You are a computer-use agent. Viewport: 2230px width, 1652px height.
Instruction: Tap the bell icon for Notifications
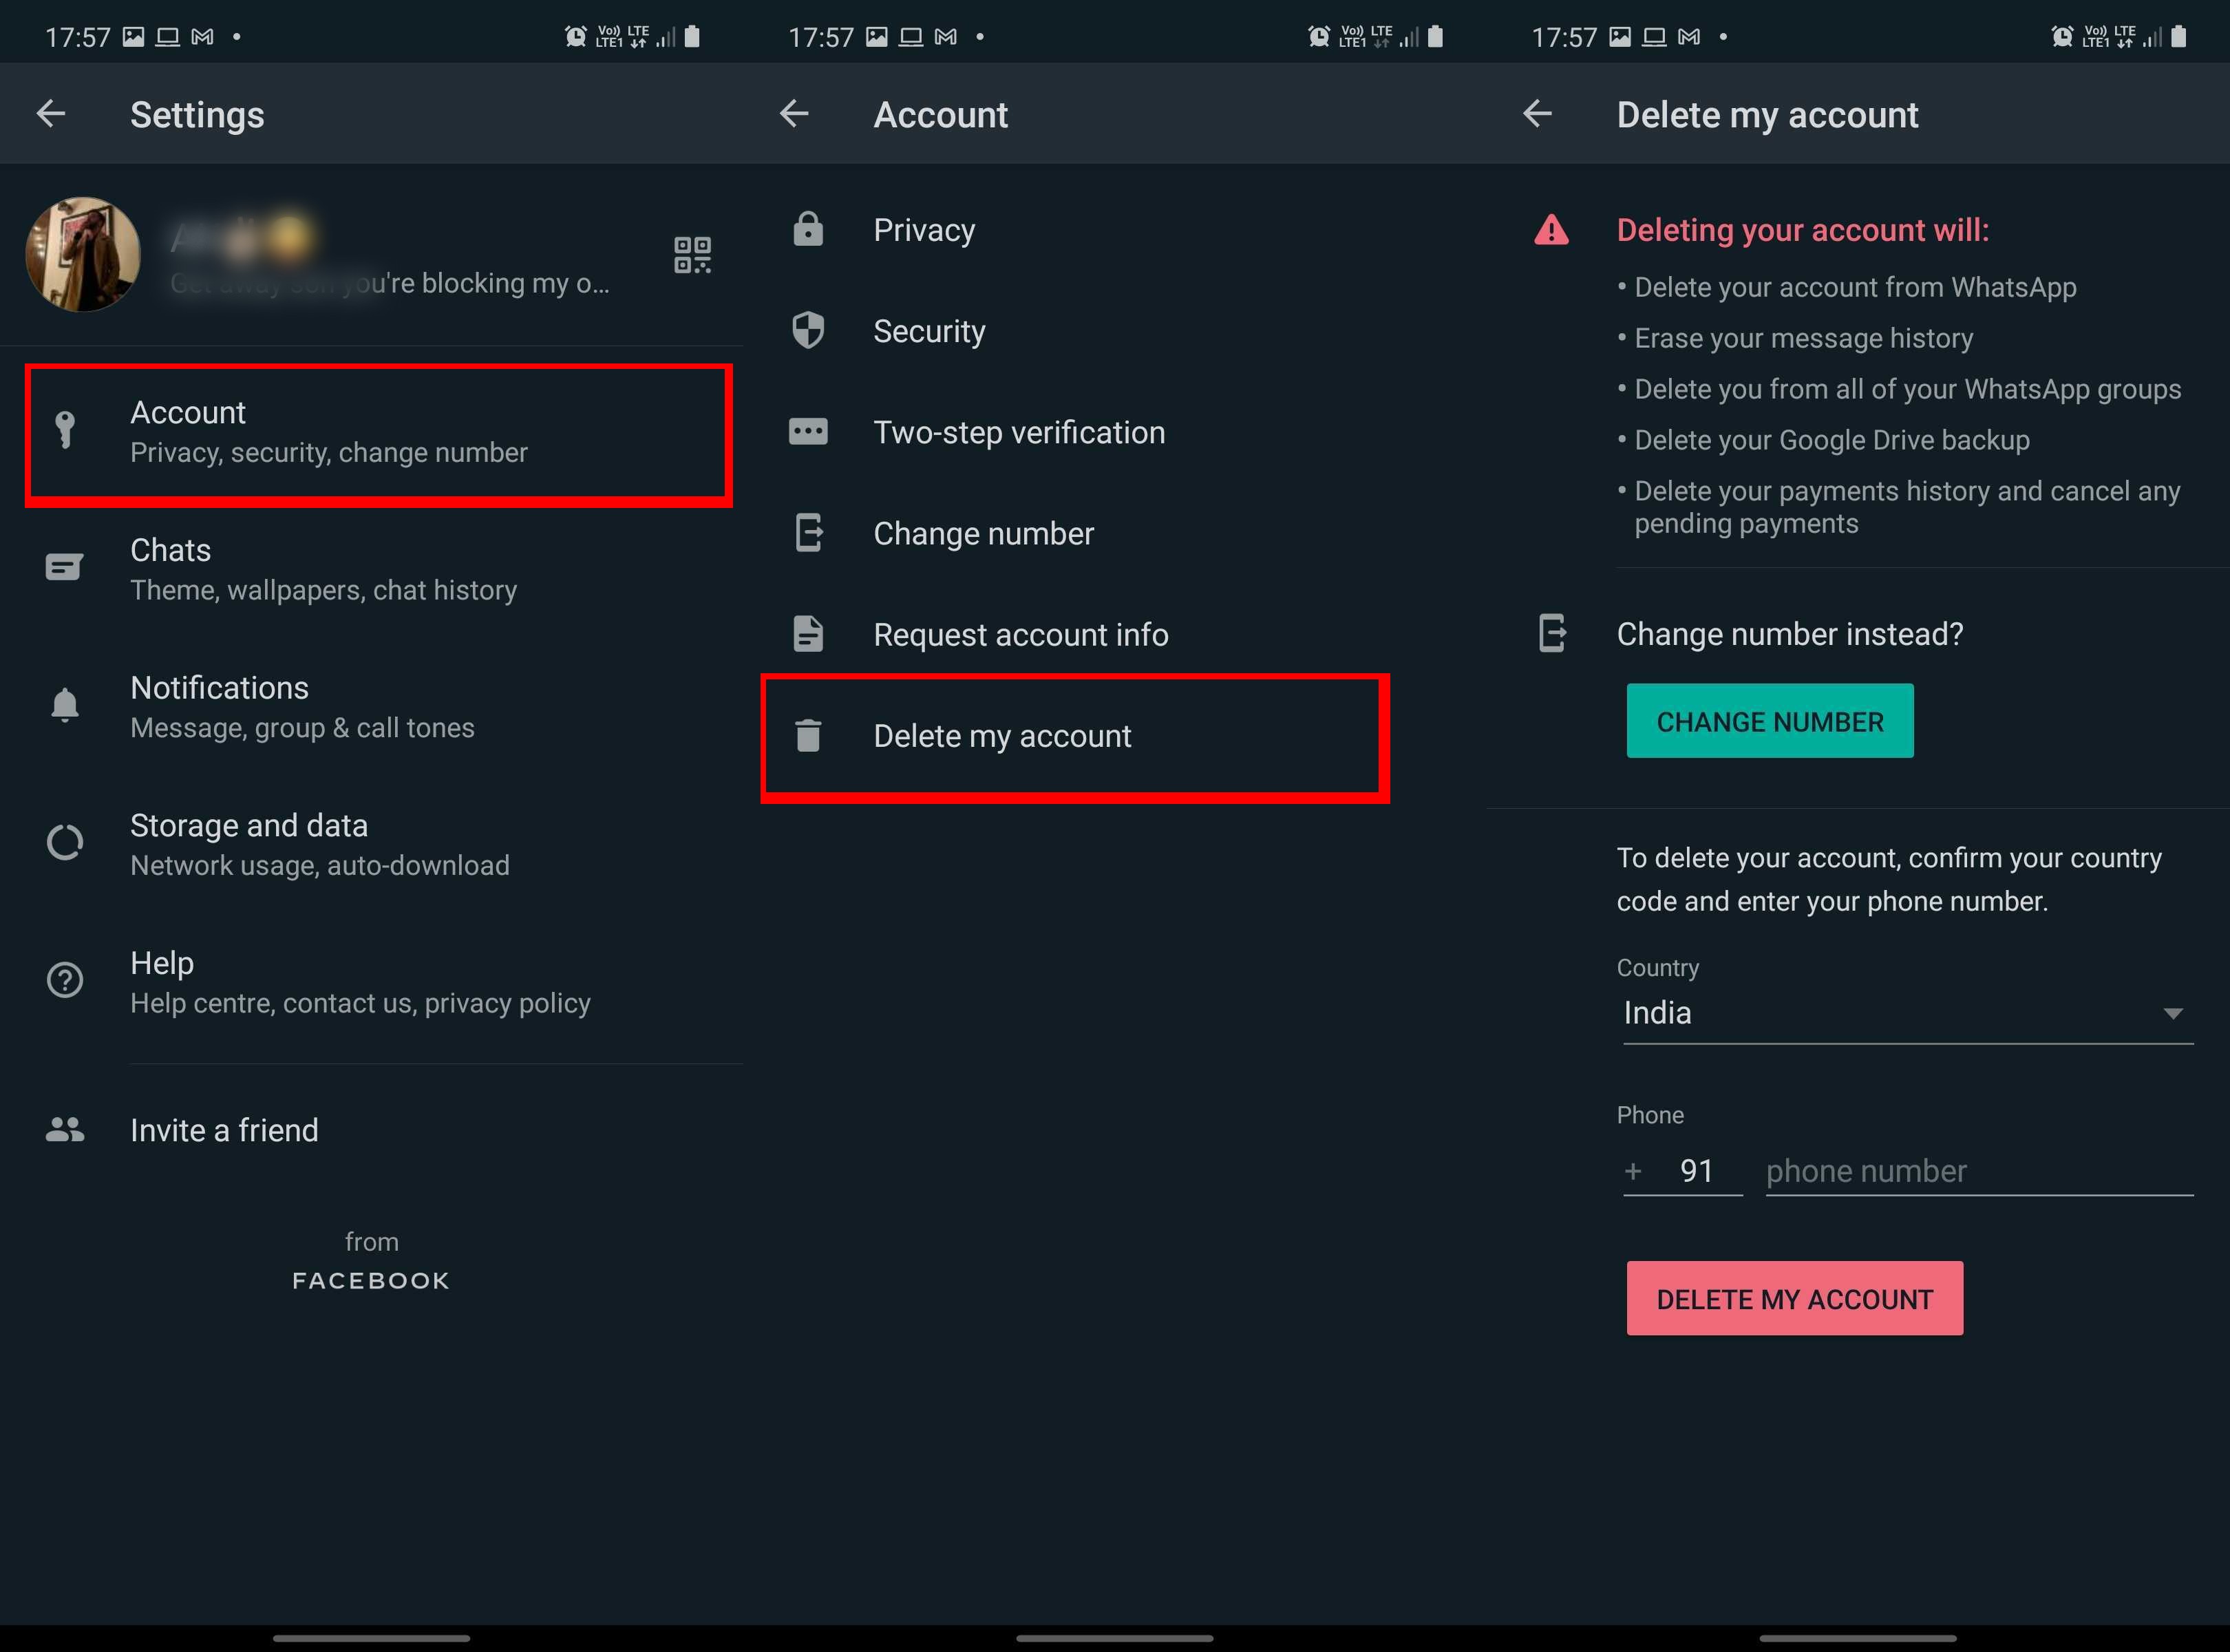65,705
